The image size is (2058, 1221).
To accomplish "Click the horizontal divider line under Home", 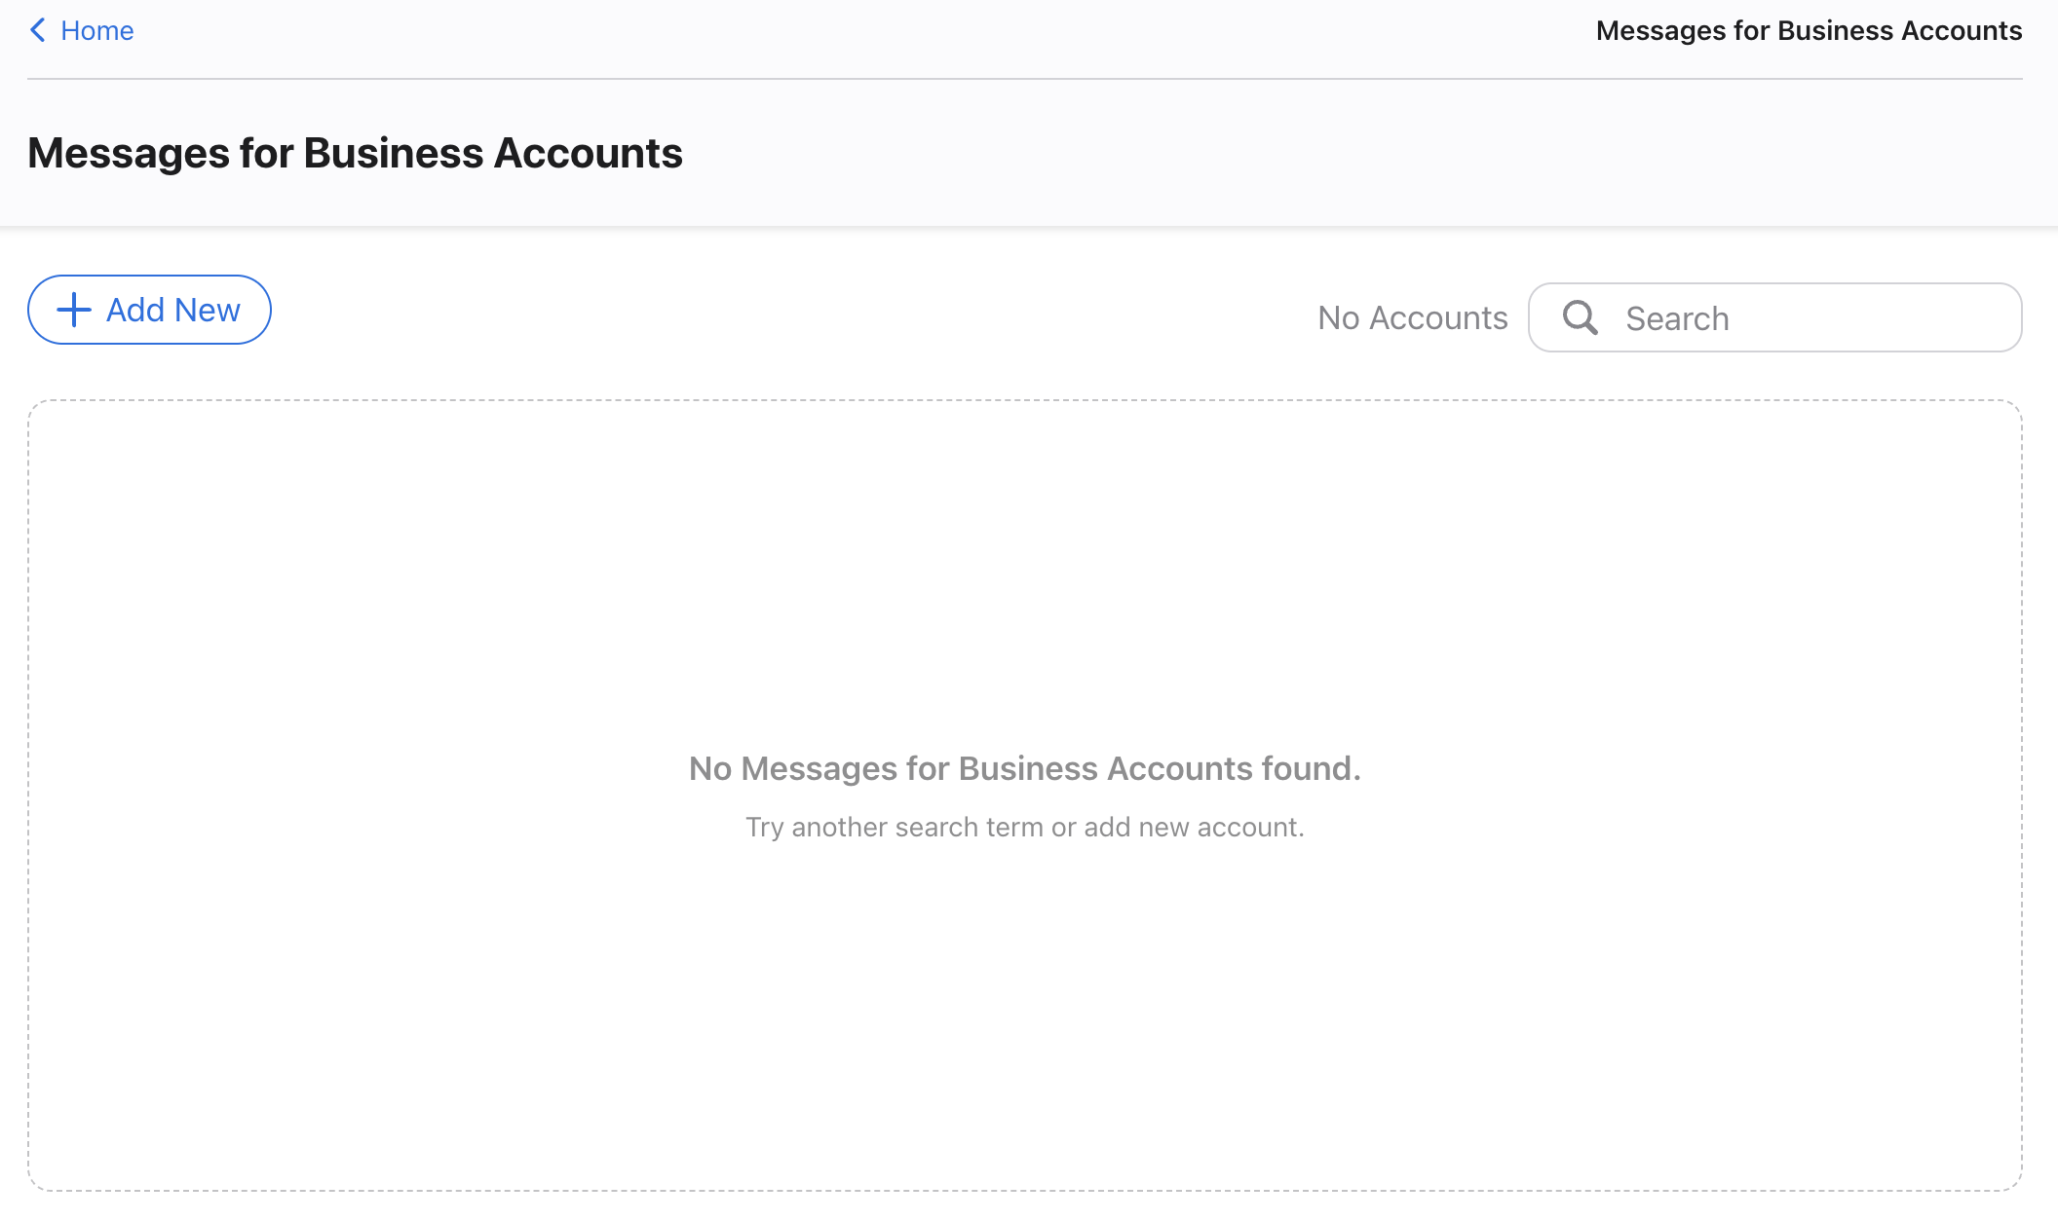I will (1024, 79).
